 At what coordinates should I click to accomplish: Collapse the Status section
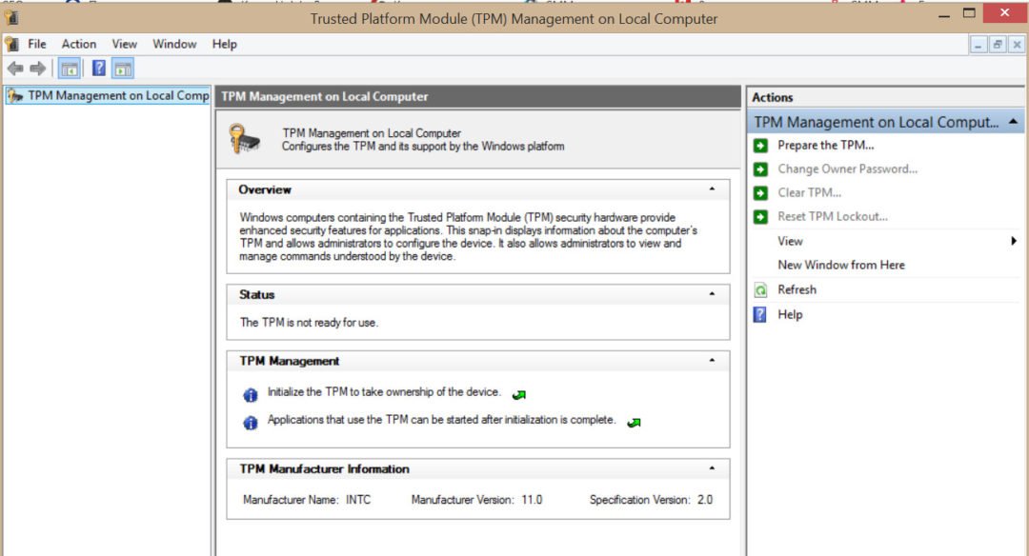pyautogui.click(x=712, y=294)
